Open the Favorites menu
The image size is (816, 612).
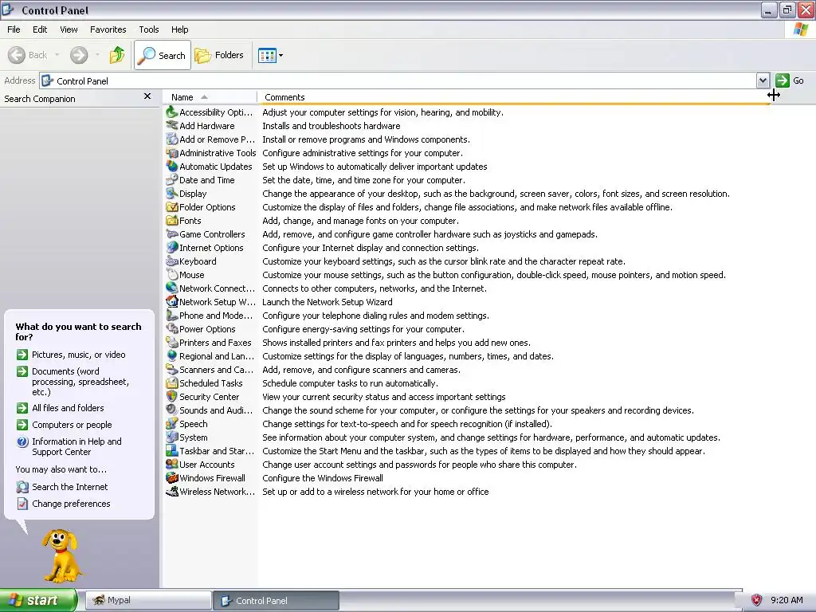[x=108, y=29]
